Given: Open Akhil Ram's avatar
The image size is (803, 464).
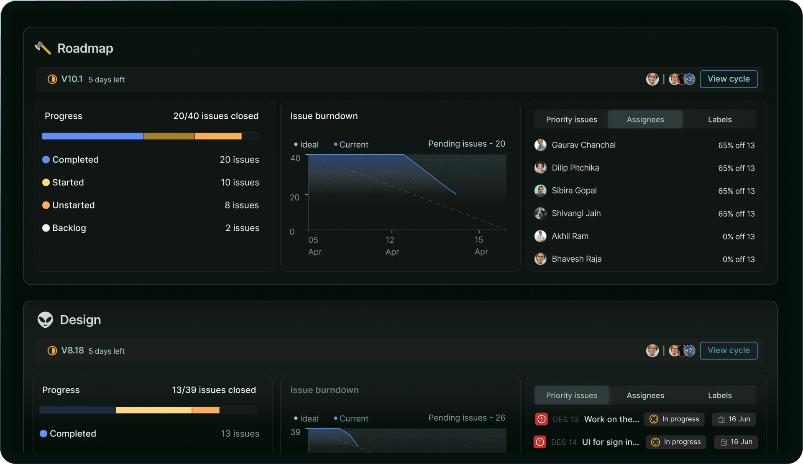Looking at the screenshot, I should click(x=540, y=236).
